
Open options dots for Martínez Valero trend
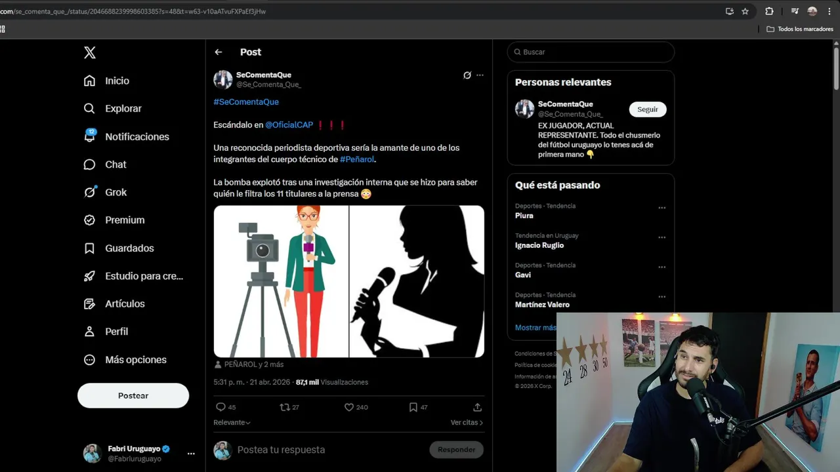click(661, 296)
